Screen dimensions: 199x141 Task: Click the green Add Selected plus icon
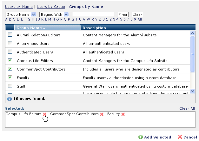coord(141,137)
